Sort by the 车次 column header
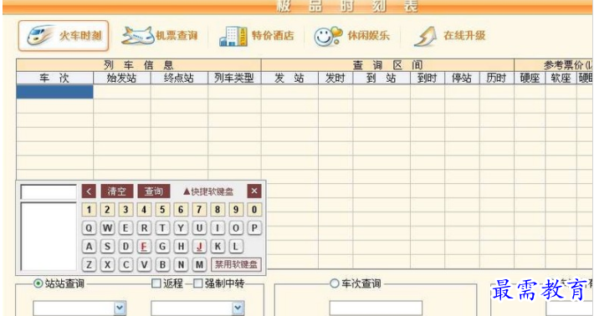This screenshot has width=594, height=316. pos(55,79)
